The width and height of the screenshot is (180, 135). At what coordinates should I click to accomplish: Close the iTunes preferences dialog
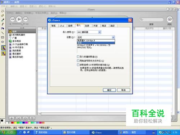[x=130, y=20]
